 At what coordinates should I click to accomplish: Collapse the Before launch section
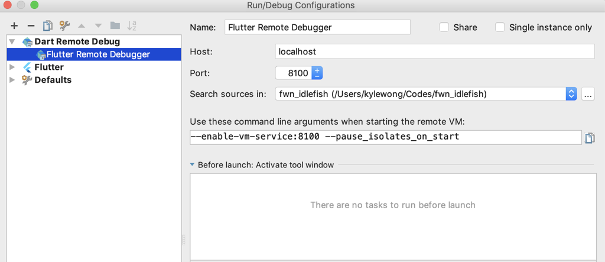click(193, 165)
